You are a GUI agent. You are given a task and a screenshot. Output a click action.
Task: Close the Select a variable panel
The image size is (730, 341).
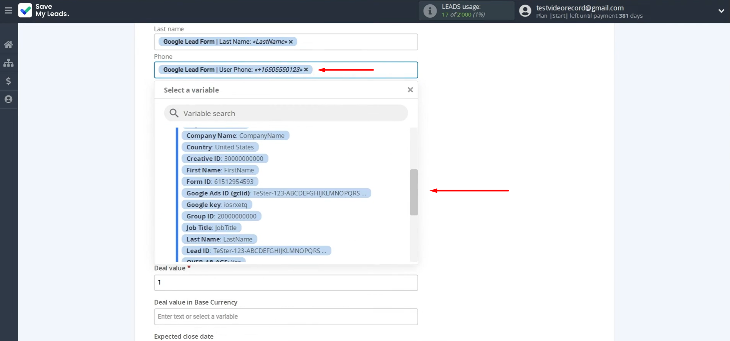click(x=410, y=90)
